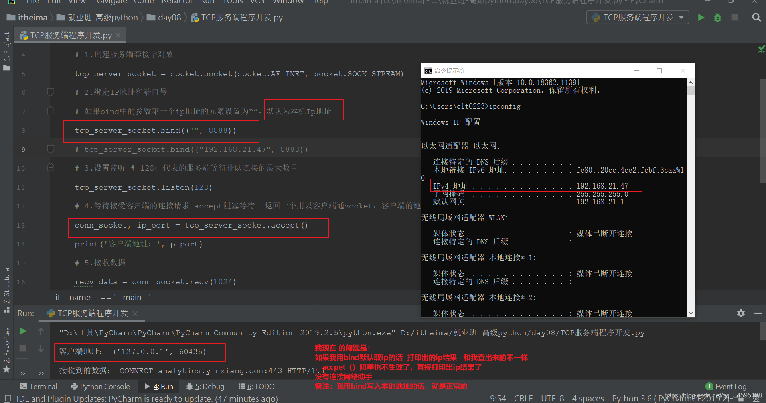Open the Navigate menu

[110, 2]
